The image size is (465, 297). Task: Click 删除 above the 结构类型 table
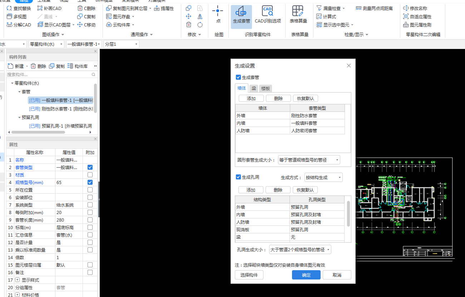[278, 190]
